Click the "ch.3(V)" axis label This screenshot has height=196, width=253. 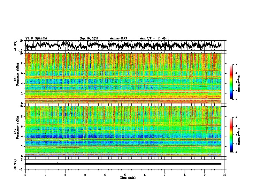point(15,164)
